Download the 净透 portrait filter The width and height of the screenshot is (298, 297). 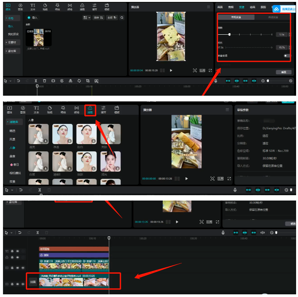click(x=70, y=141)
